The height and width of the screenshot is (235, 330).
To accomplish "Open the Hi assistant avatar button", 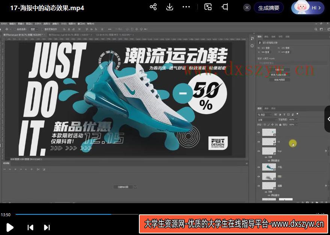I will click(308, 8).
